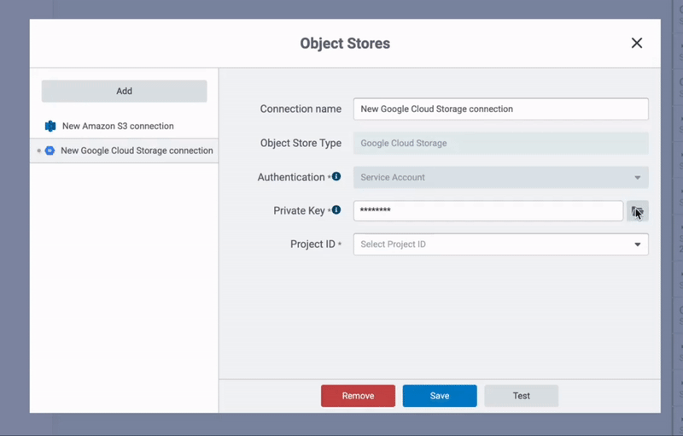Test the connection
The height and width of the screenshot is (436, 683).
(x=521, y=396)
